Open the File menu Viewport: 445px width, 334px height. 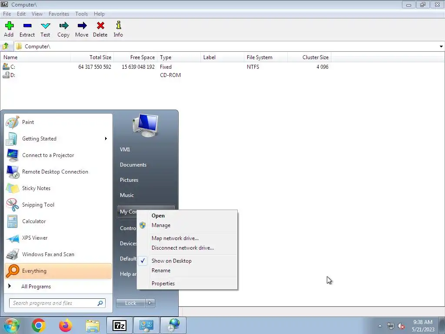point(7,13)
